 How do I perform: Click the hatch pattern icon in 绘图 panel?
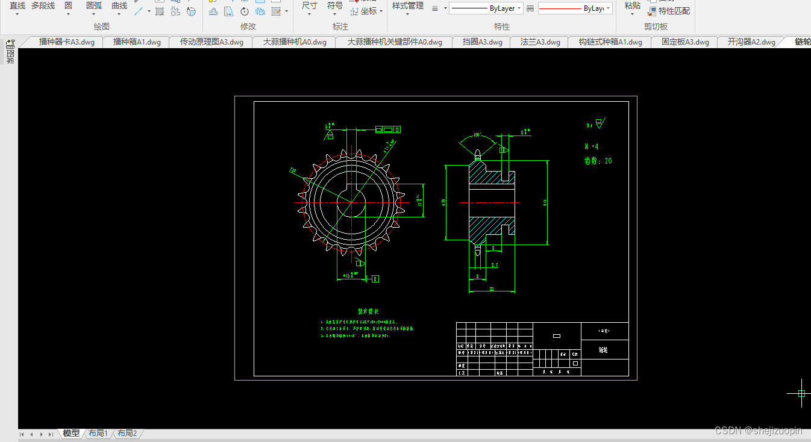pos(160,11)
